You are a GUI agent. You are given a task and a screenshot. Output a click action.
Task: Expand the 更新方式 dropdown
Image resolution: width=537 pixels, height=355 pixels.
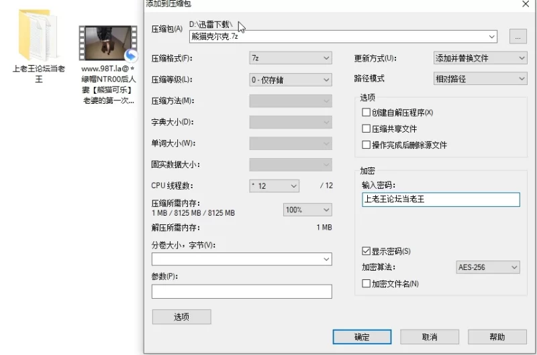click(x=480, y=58)
